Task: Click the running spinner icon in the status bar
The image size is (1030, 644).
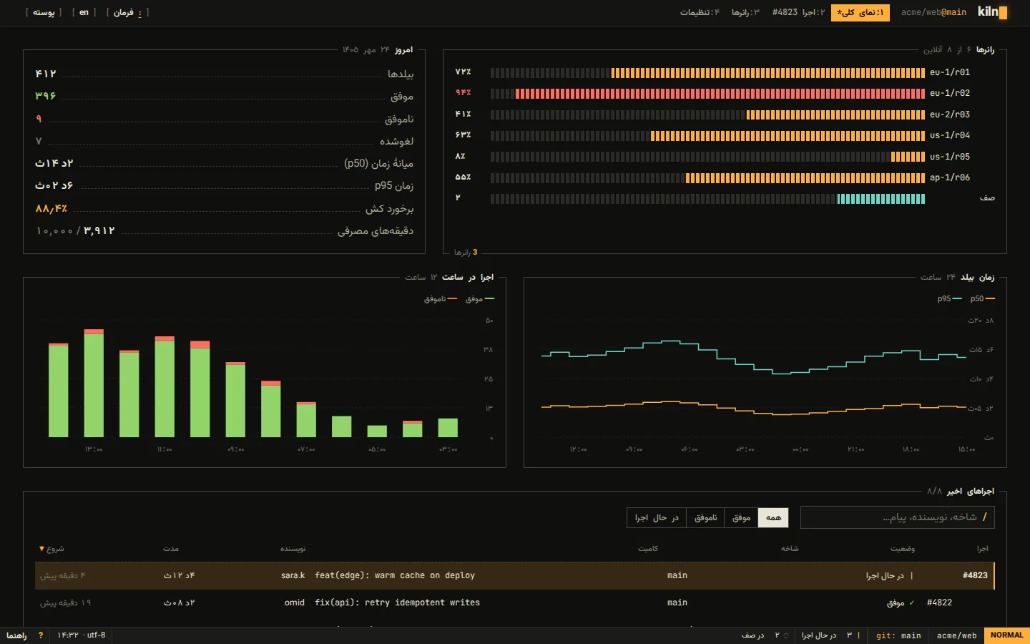Action: click(858, 635)
